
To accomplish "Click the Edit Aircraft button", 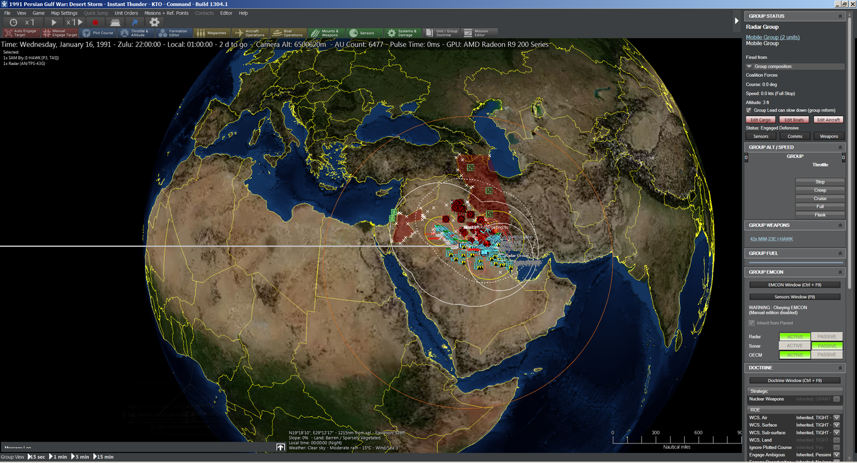I will 829,120.
